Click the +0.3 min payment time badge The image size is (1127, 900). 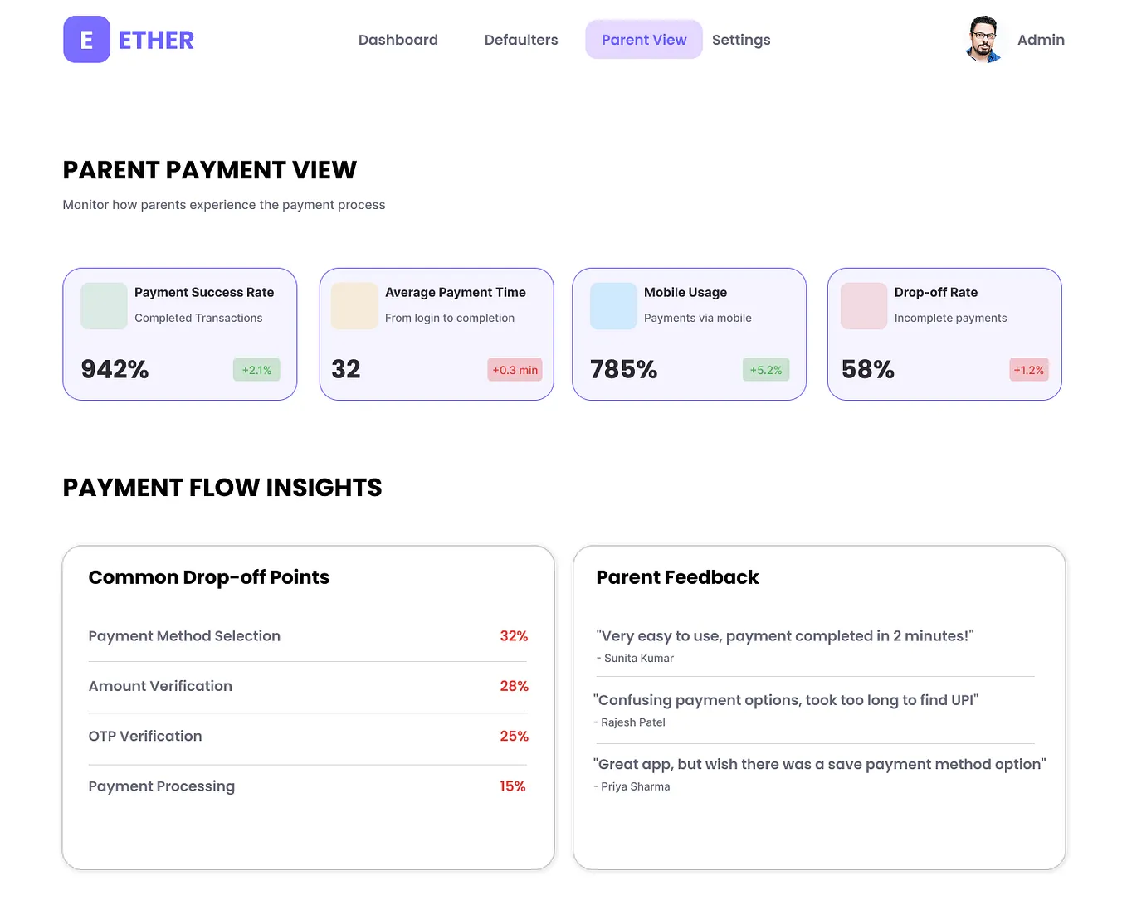point(515,370)
